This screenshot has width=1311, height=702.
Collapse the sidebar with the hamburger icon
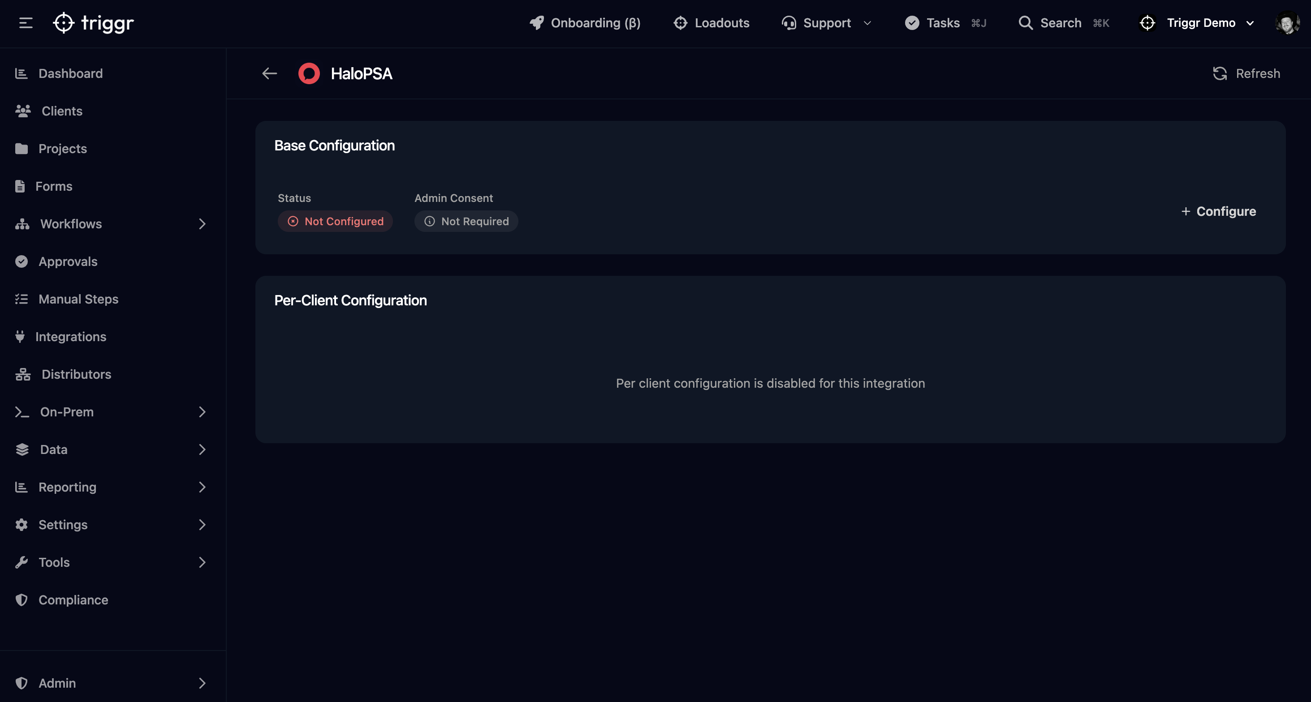(25, 22)
